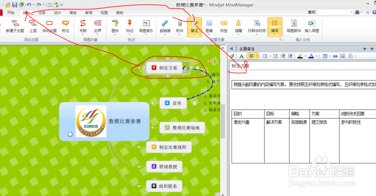376x196 pixels.
Task: Switch to the 开始 ribbon tab
Action: [x=11, y=13]
